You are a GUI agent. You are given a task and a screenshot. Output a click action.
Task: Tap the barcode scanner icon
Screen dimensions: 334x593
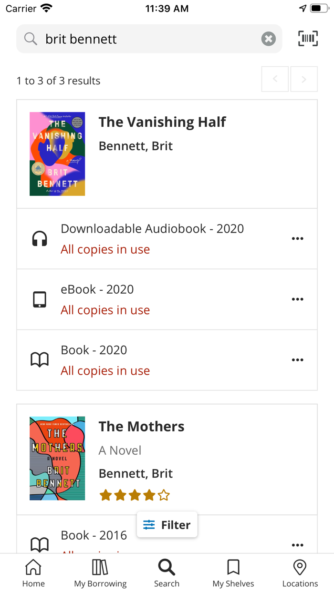(308, 39)
